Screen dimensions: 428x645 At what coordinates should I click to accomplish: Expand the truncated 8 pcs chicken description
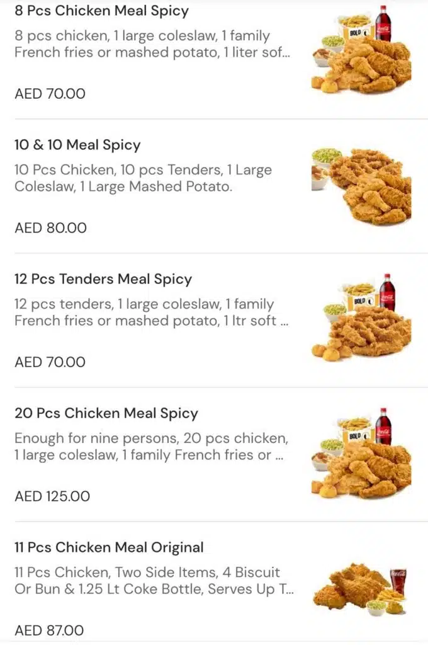(x=152, y=44)
